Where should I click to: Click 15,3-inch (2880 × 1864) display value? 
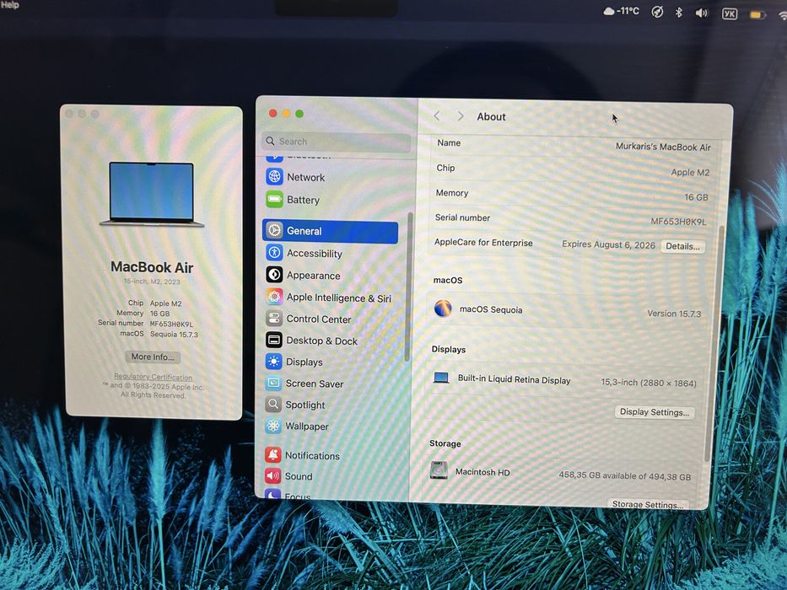(x=649, y=383)
